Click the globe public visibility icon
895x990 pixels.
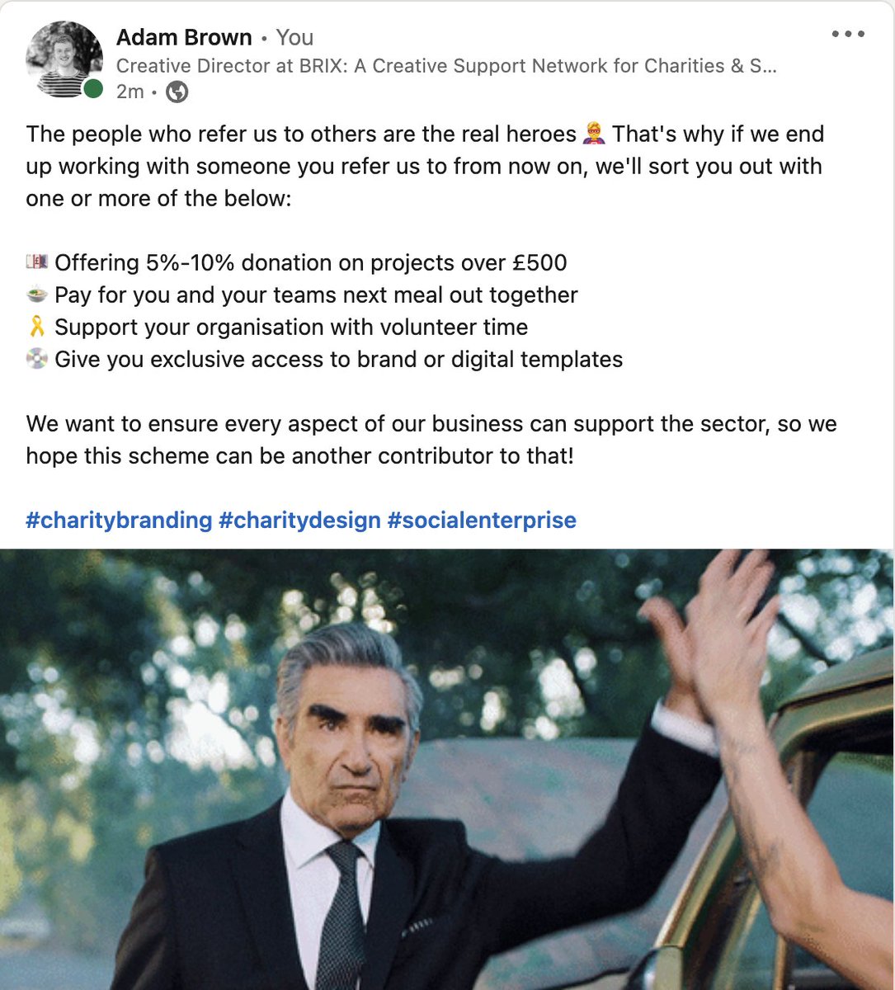[x=177, y=92]
